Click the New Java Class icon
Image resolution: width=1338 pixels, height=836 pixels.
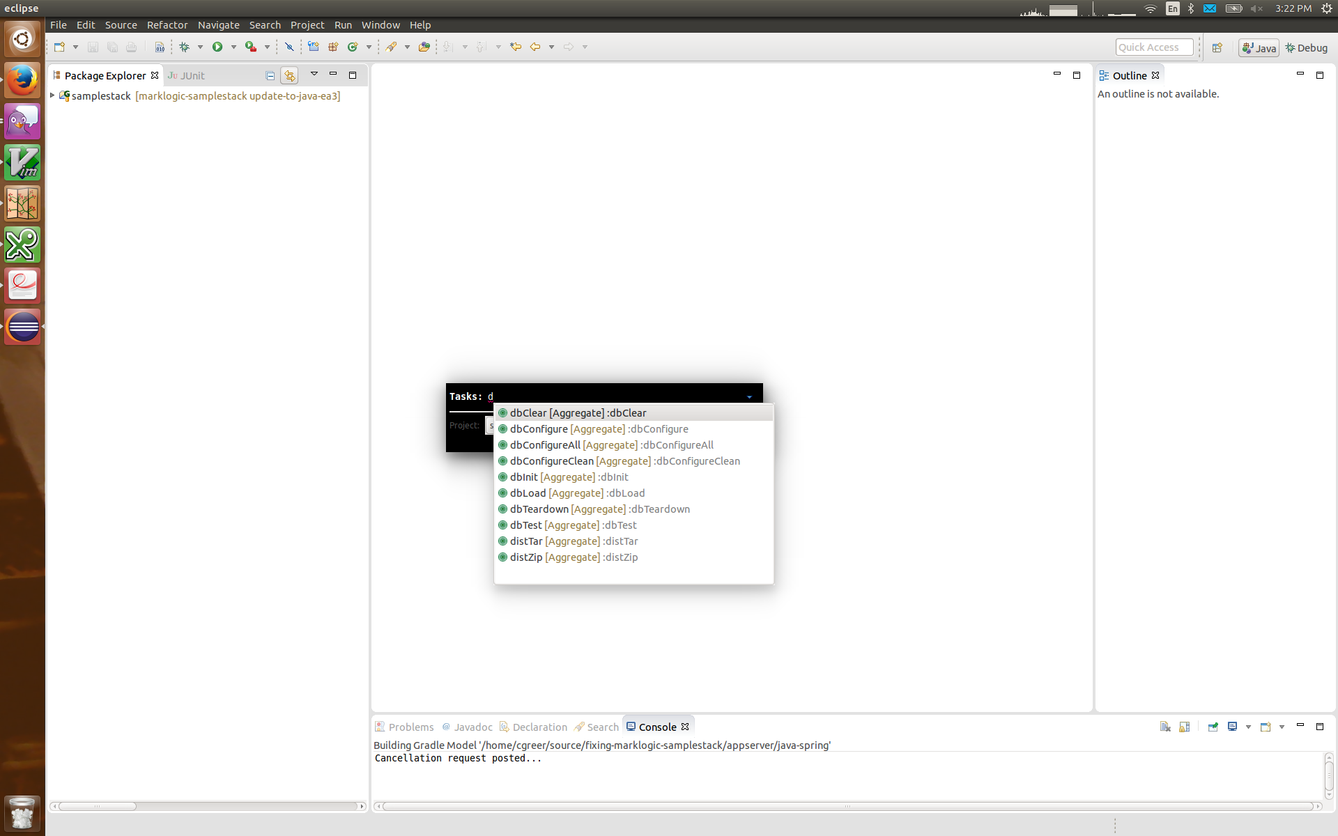tap(353, 47)
